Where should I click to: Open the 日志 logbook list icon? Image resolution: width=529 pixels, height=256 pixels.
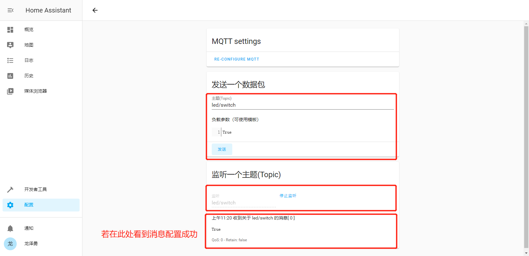[x=10, y=60]
